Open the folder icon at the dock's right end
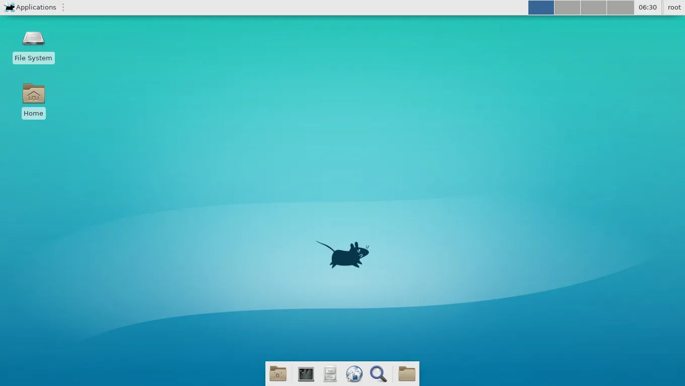The width and height of the screenshot is (685, 386). tap(407, 373)
